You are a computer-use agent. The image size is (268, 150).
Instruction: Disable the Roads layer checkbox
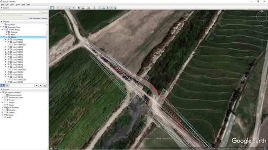tap(5, 105)
